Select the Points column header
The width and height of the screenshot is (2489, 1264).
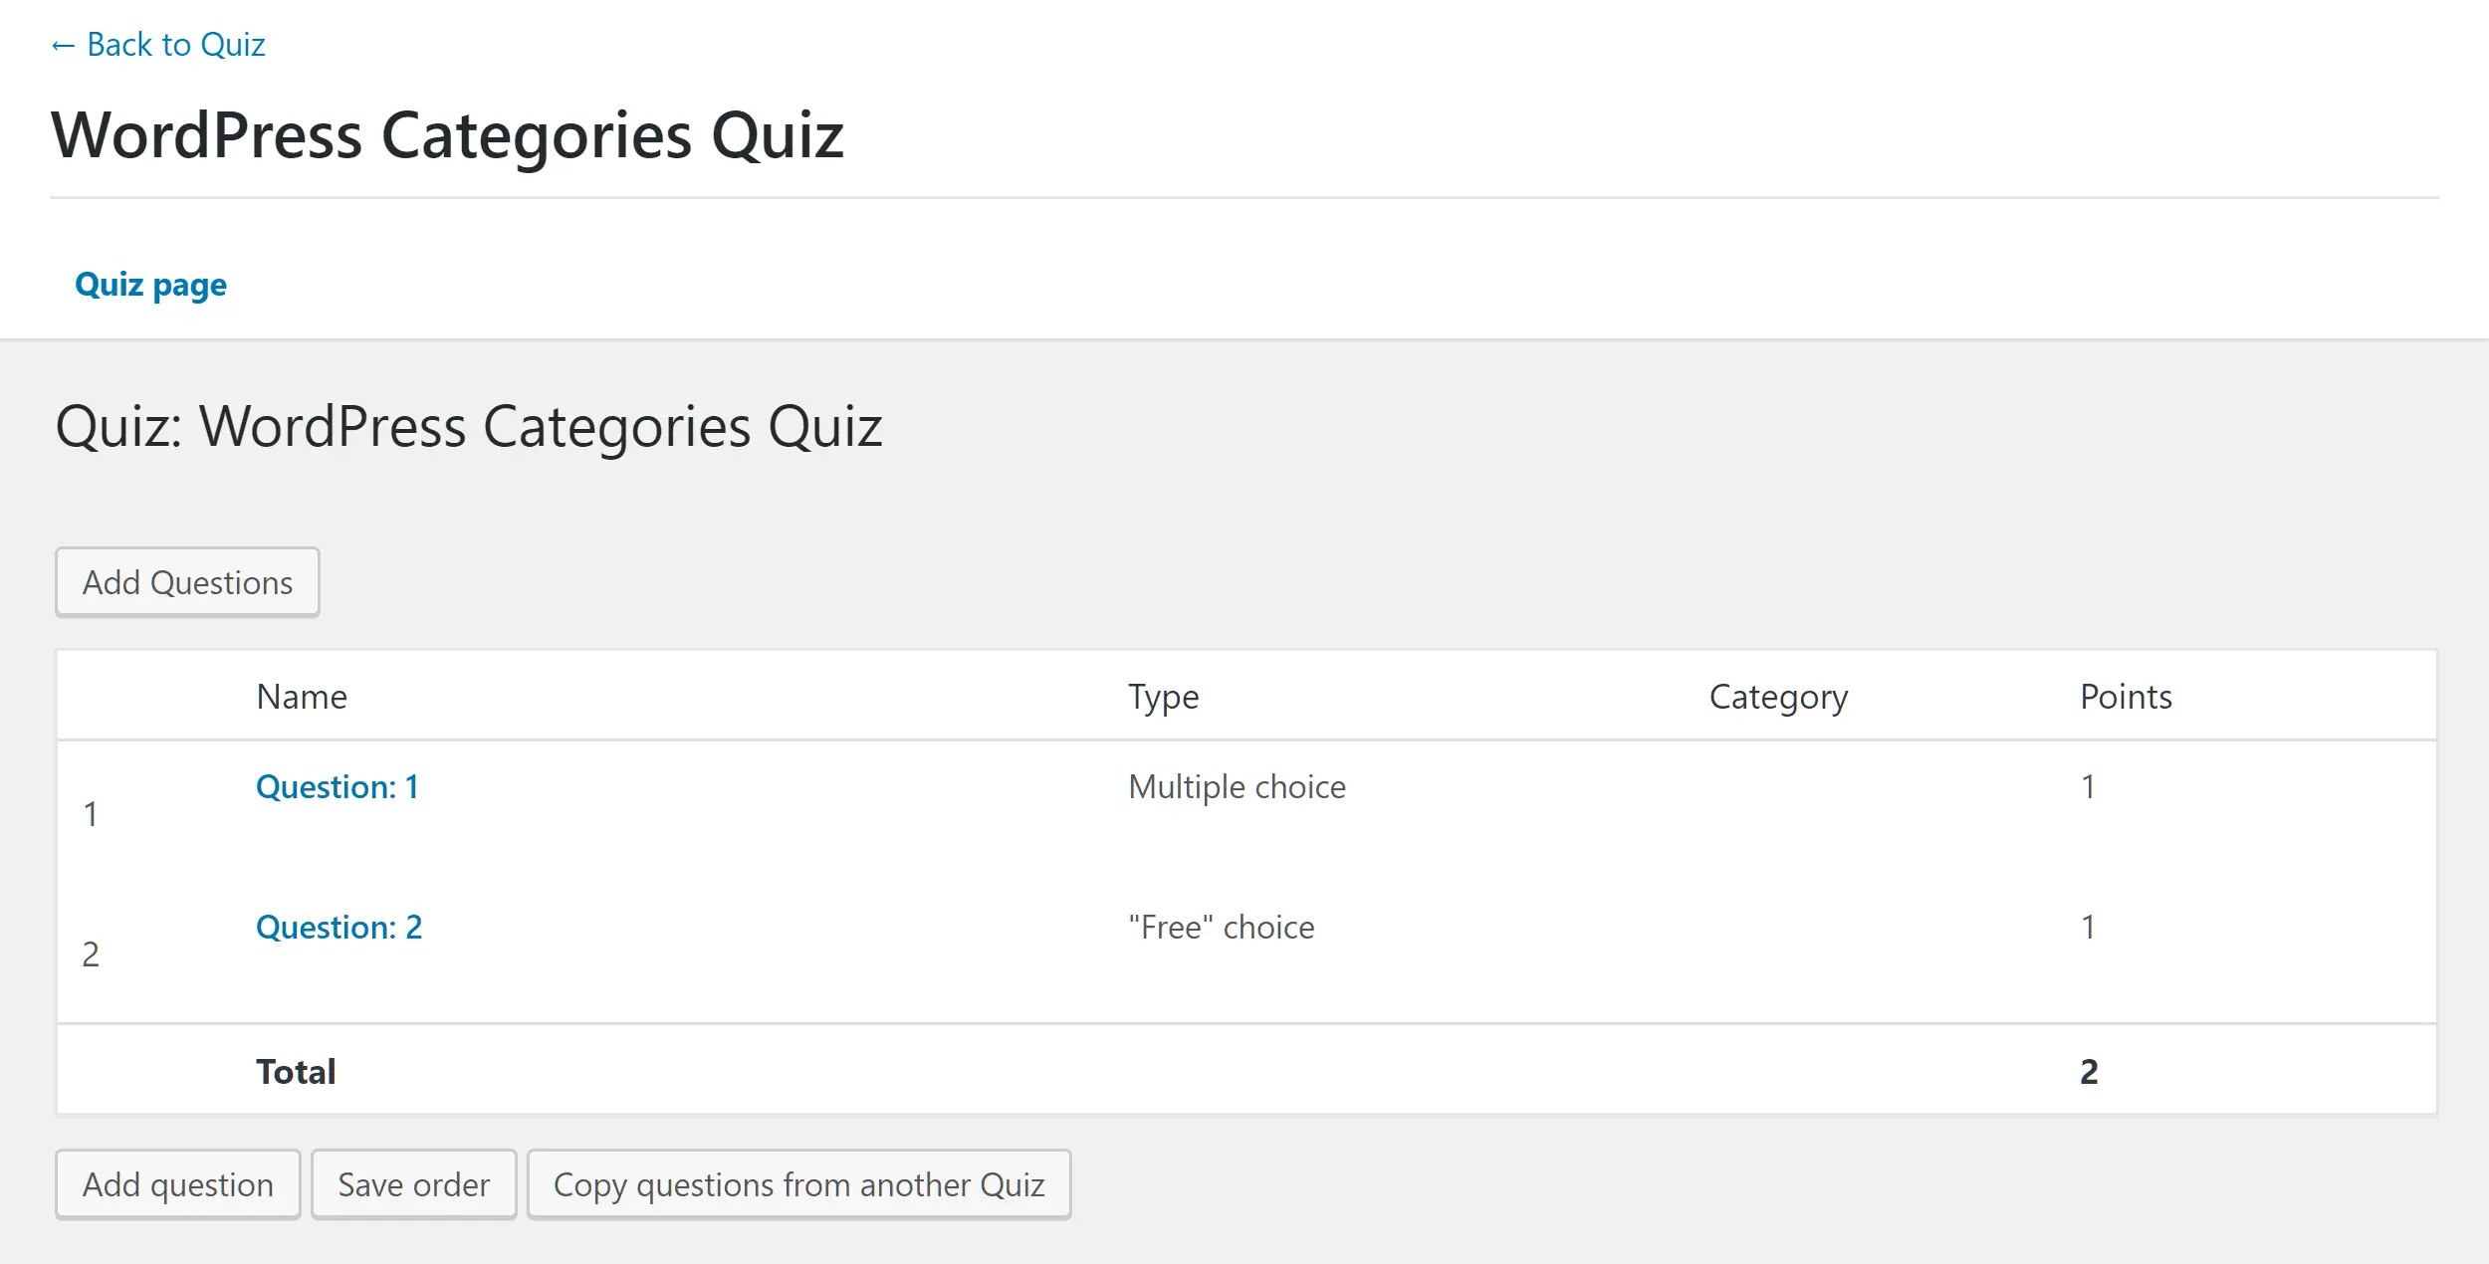pos(2126,697)
